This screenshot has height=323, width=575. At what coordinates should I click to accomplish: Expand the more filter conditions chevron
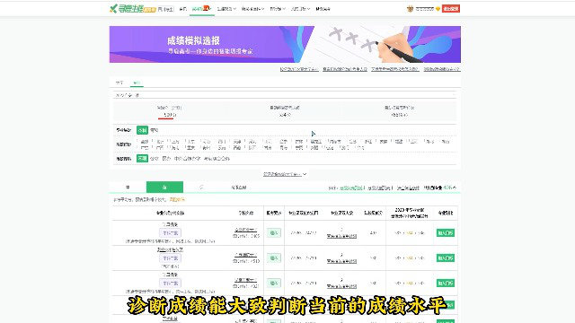[285, 174]
